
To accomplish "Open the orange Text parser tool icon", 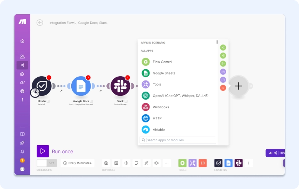I will (203, 163).
